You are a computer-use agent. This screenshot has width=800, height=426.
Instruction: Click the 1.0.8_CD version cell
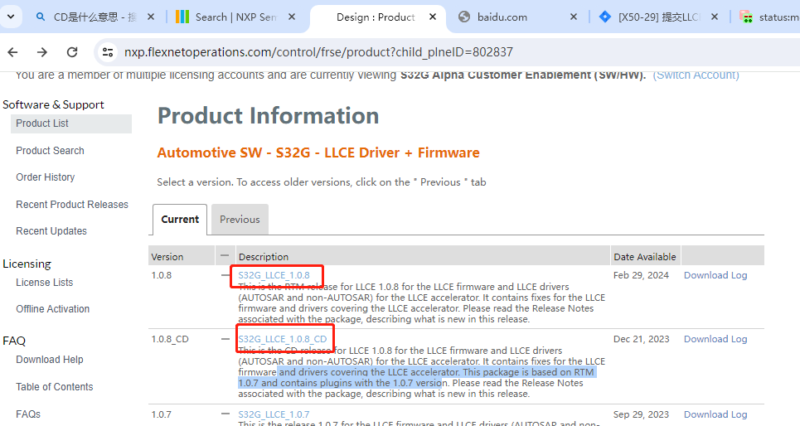click(x=170, y=339)
